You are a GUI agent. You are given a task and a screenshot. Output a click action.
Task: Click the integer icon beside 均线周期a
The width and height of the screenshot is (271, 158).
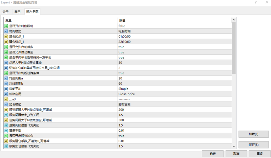coord(6,78)
